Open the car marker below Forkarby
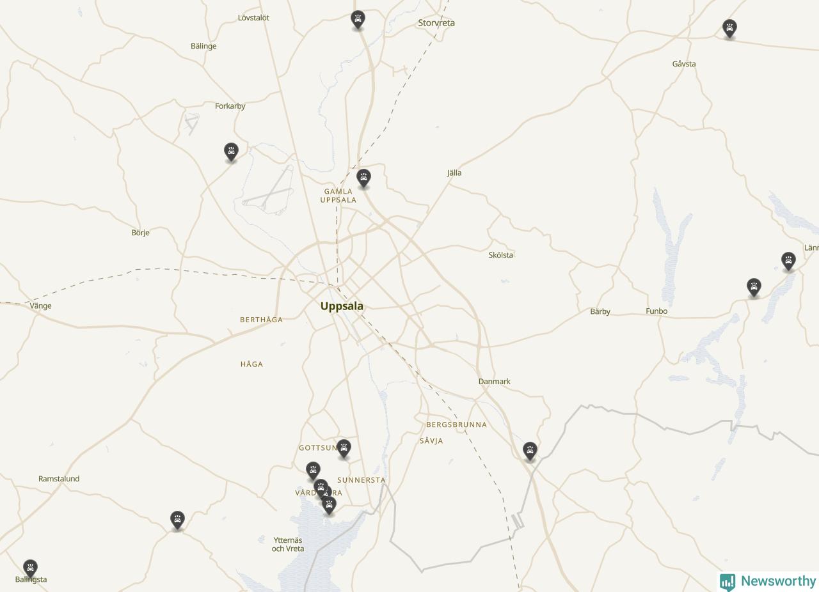The width and height of the screenshot is (819, 592). (x=231, y=152)
